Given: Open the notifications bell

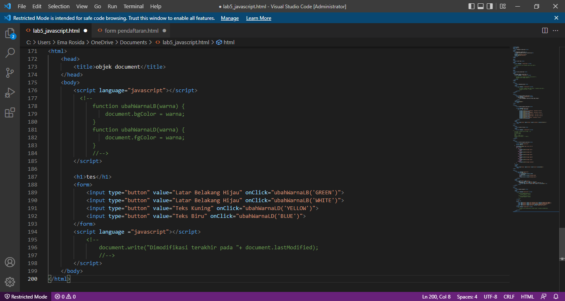Looking at the screenshot, I should 556,296.
